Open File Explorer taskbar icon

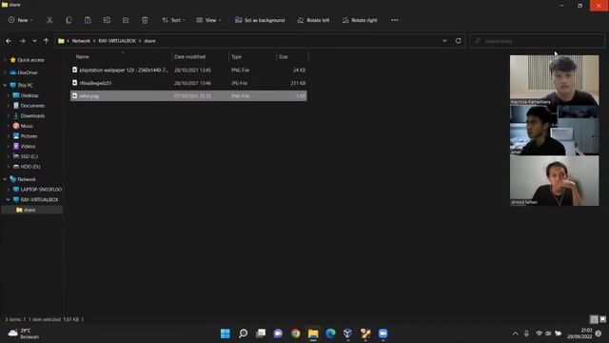313,333
